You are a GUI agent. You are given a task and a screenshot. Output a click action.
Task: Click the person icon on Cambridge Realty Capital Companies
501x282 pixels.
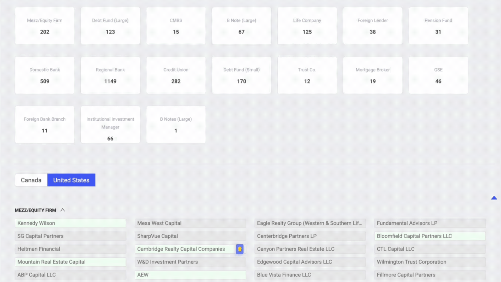pyautogui.click(x=240, y=249)
